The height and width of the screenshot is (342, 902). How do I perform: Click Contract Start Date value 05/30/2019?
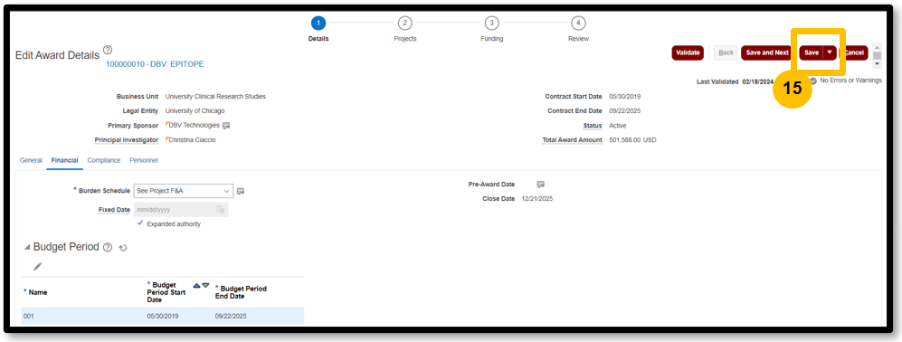pos(625,96)
